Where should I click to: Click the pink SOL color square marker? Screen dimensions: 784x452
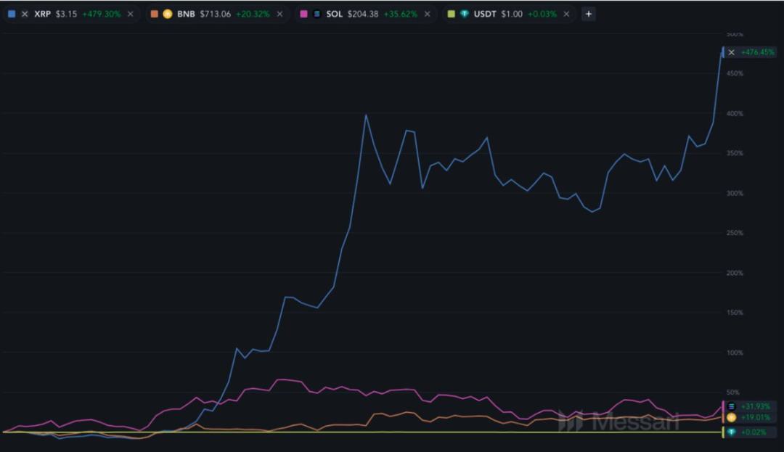click(304, 13)
